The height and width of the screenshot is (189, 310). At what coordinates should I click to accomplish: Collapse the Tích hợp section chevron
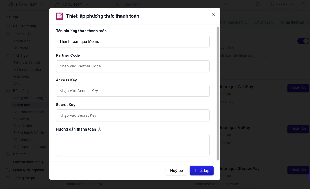click(x=44, y=56)
